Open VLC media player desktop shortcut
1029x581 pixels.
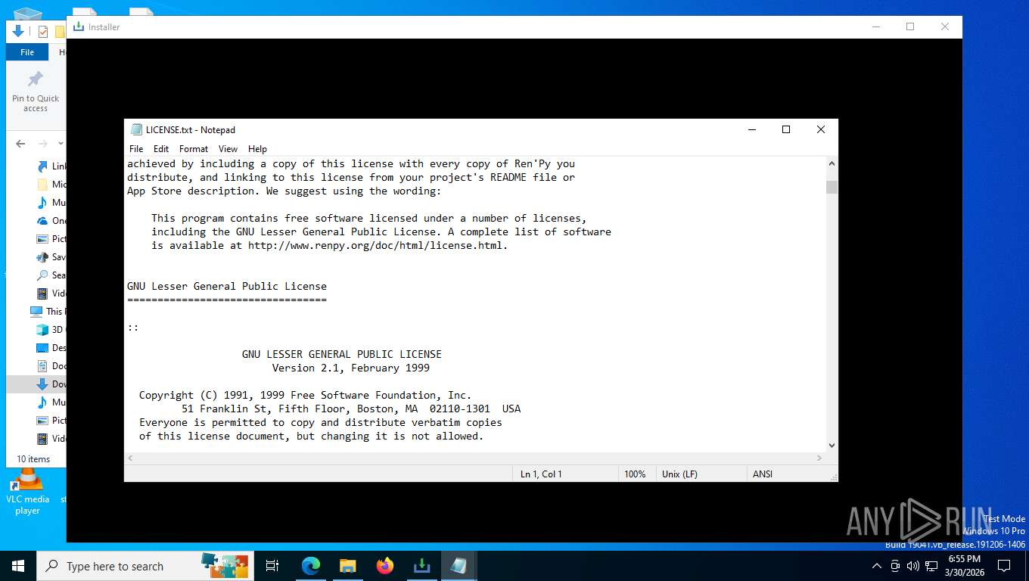27,492
